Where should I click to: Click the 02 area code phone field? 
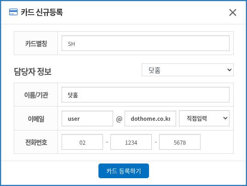pyautogui.click(x=82, y=142)
